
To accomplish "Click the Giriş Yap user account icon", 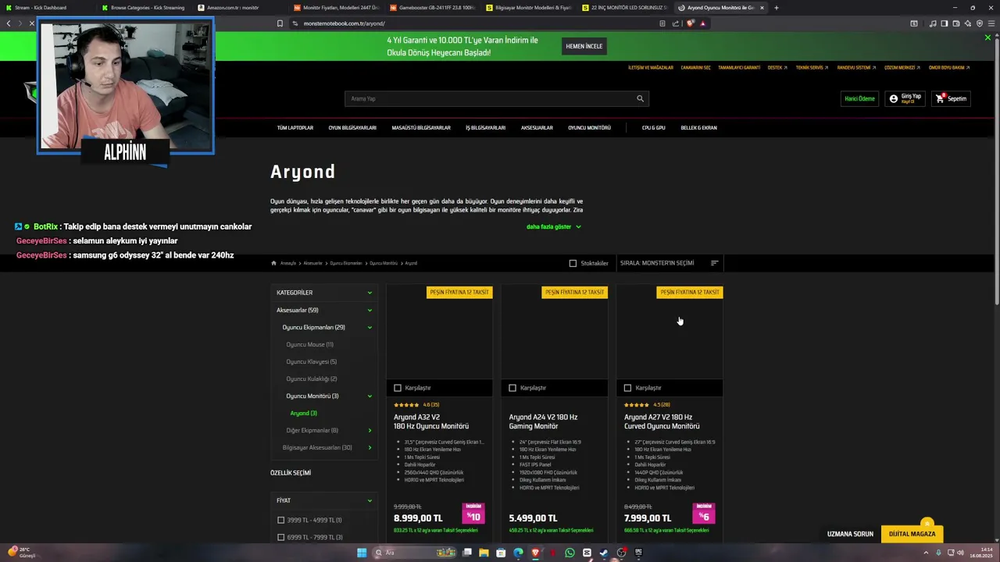I will [894, 98].
